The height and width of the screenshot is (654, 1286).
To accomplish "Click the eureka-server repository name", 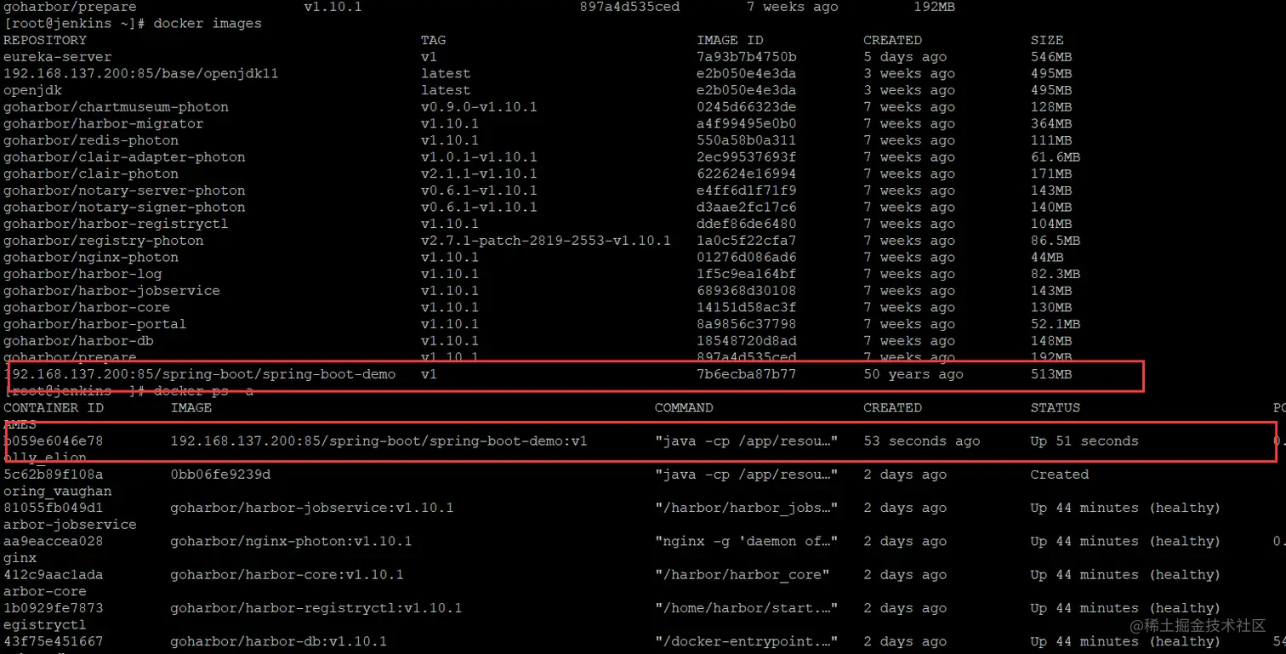I will coord(58,57).
